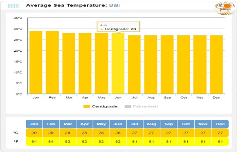
Task: Select the Jan column header in table
Action: [x=34, y=124]
